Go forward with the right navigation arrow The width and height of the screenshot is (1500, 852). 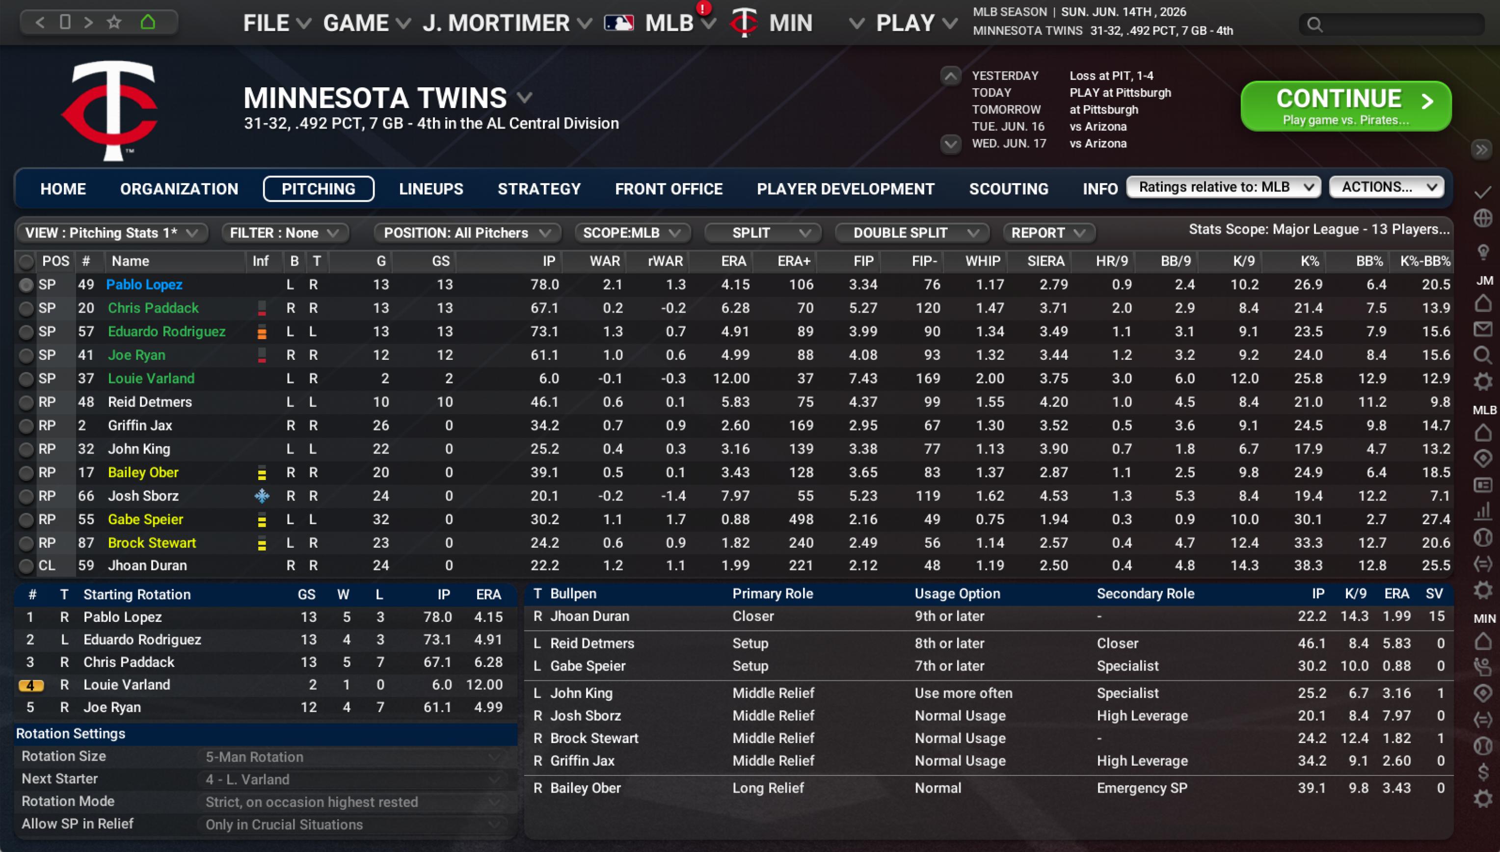[x=88, y=23]
